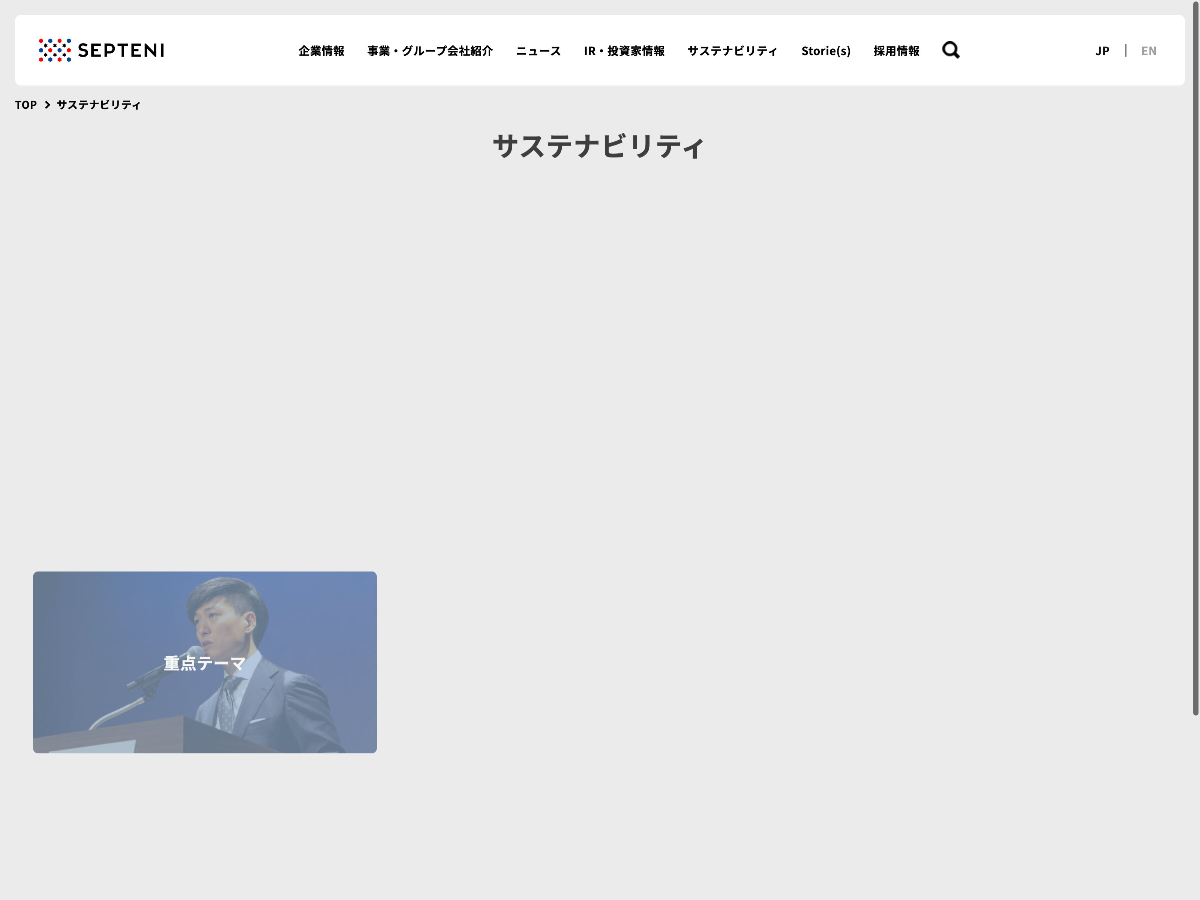Open 事業・グループ会社紹介 in navigation
Viewport: 1200px width, 900px height.
pyautogui.click(x=430, y=51)
